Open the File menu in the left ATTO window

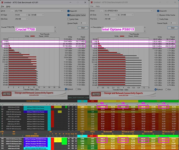tap(2, 7)
